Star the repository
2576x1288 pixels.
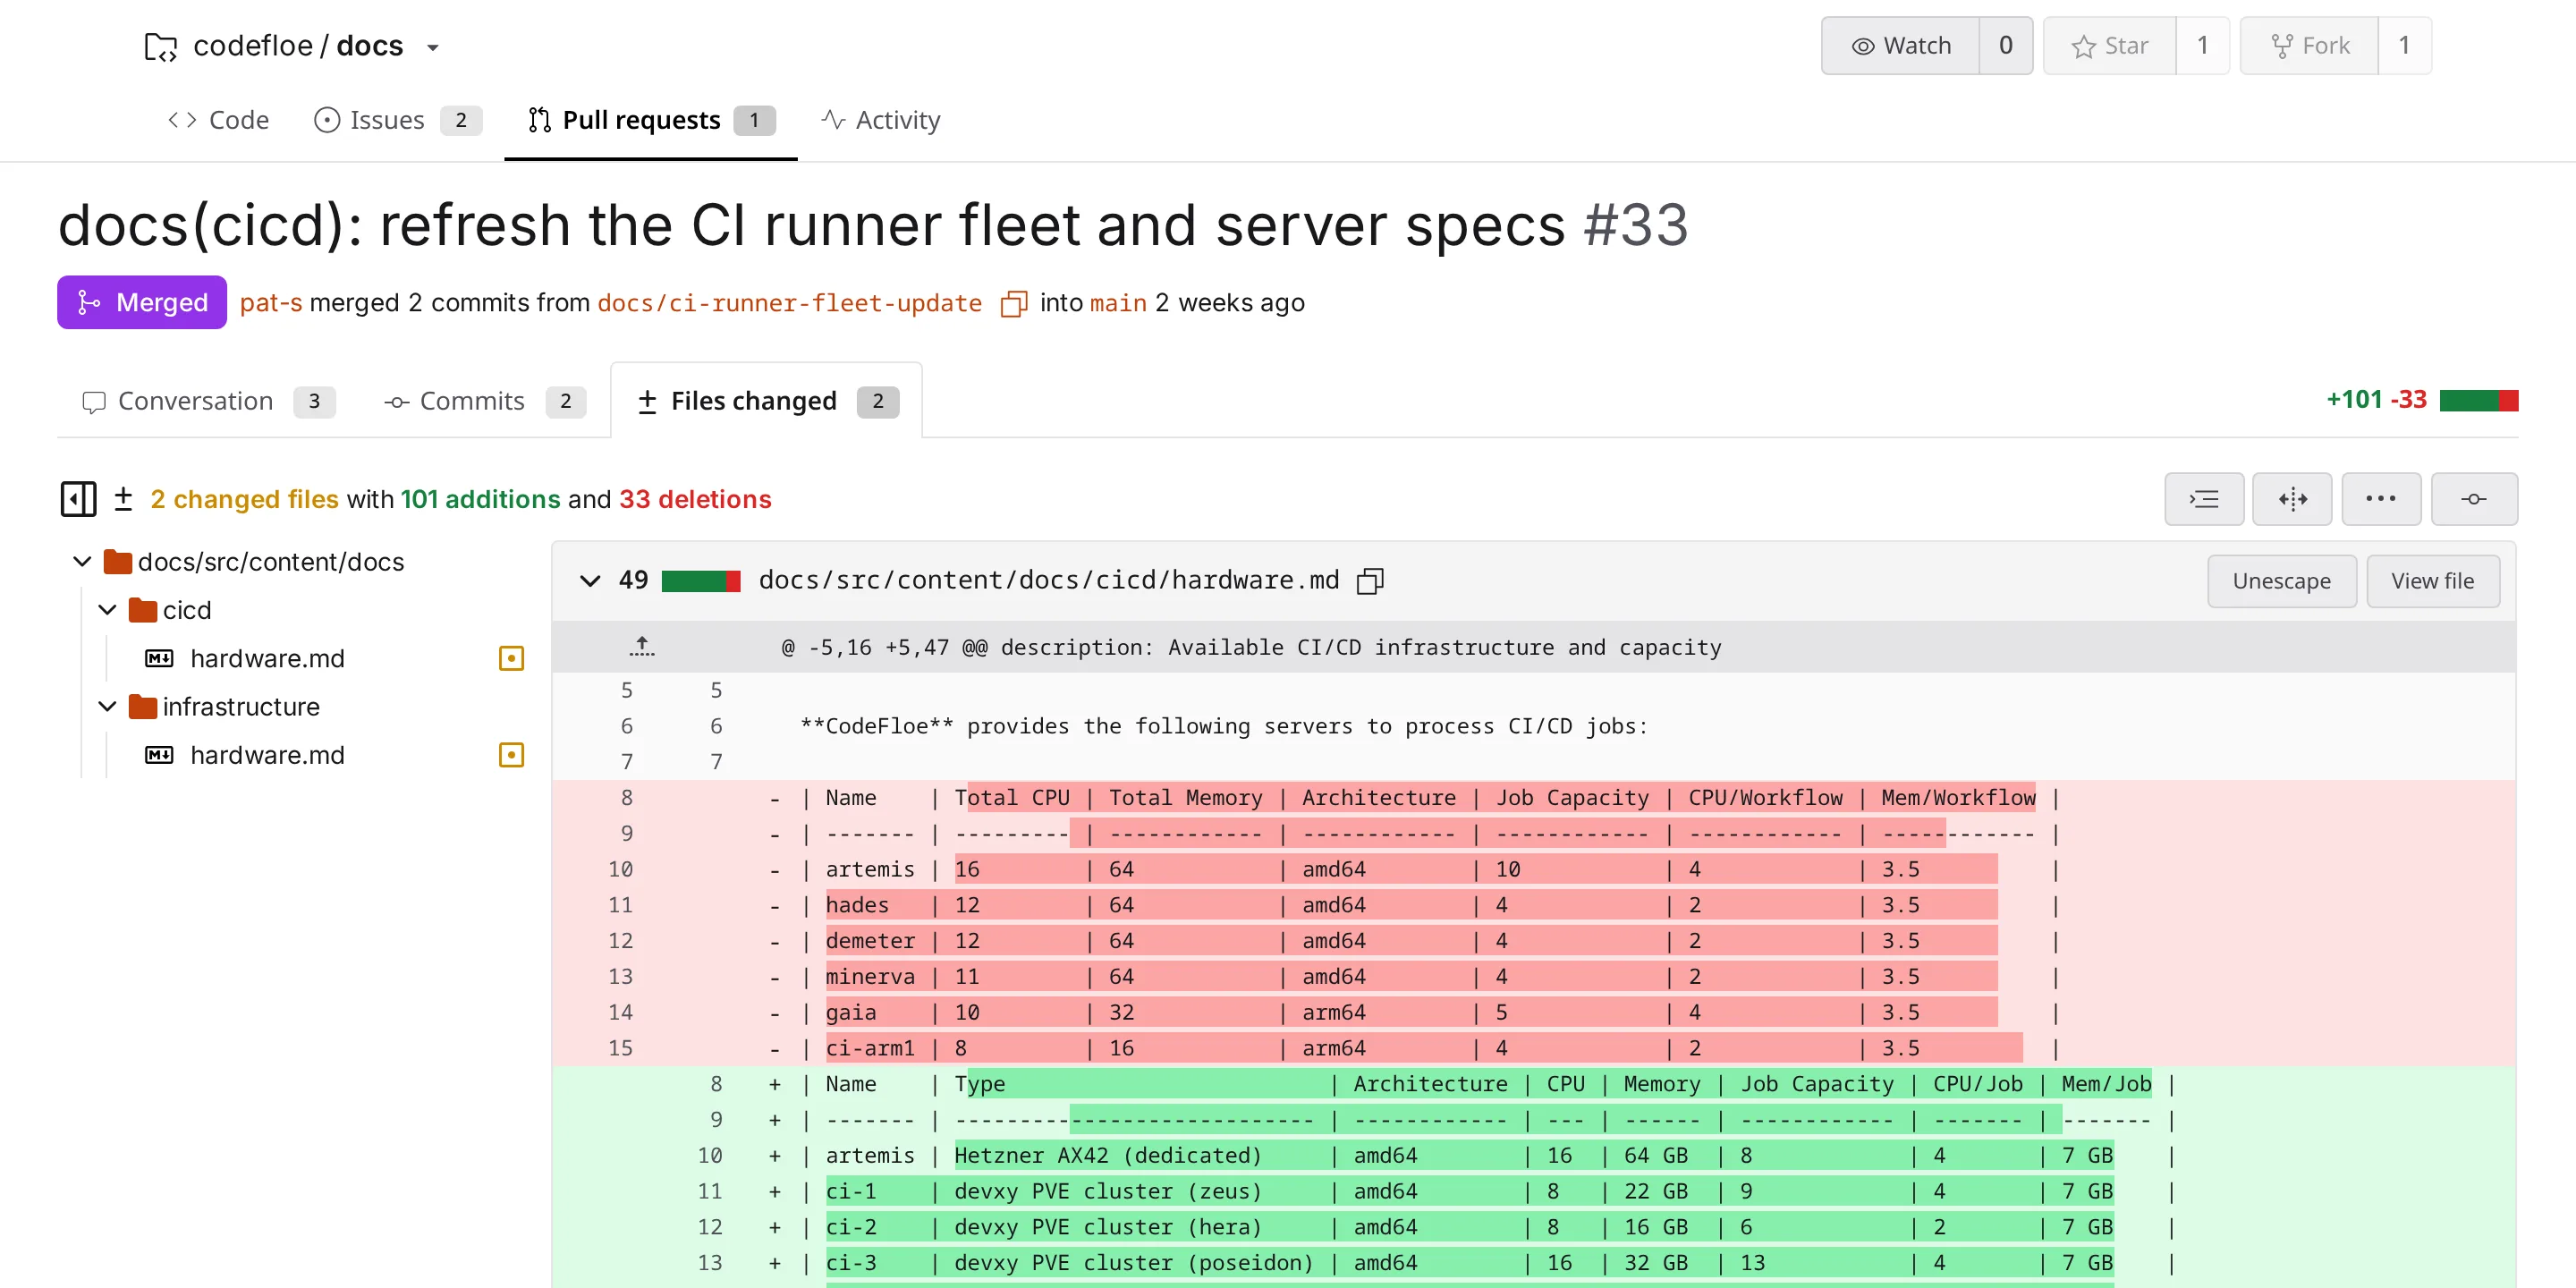2110,46
